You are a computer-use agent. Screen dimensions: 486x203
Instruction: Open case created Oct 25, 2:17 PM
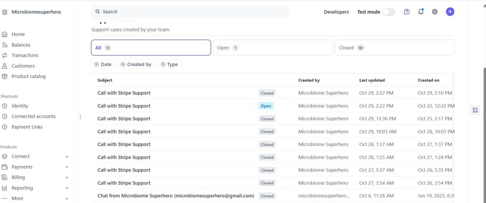pyautogui.click(x=273, y=119)
